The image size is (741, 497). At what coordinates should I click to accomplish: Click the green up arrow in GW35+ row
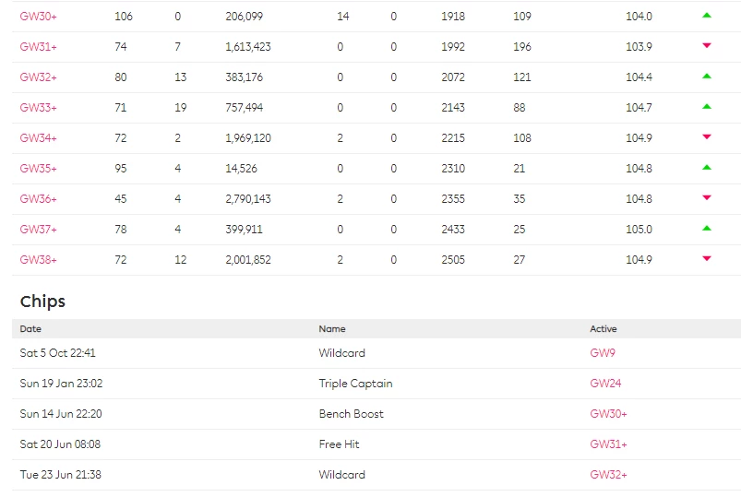coord(707,168)
